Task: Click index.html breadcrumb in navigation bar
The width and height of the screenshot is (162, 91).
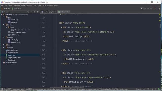Action: click(17, 9)
